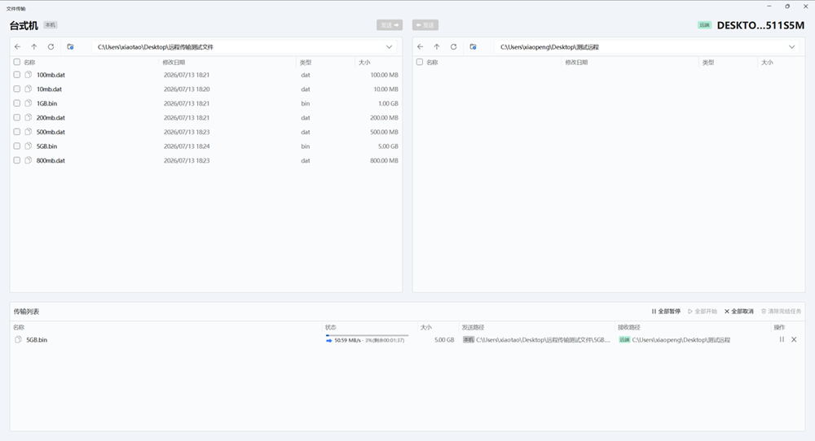The width and height of the screenshot is (815, 441).
Task: Expand the local path dropdown
Action: click(389, 46)
